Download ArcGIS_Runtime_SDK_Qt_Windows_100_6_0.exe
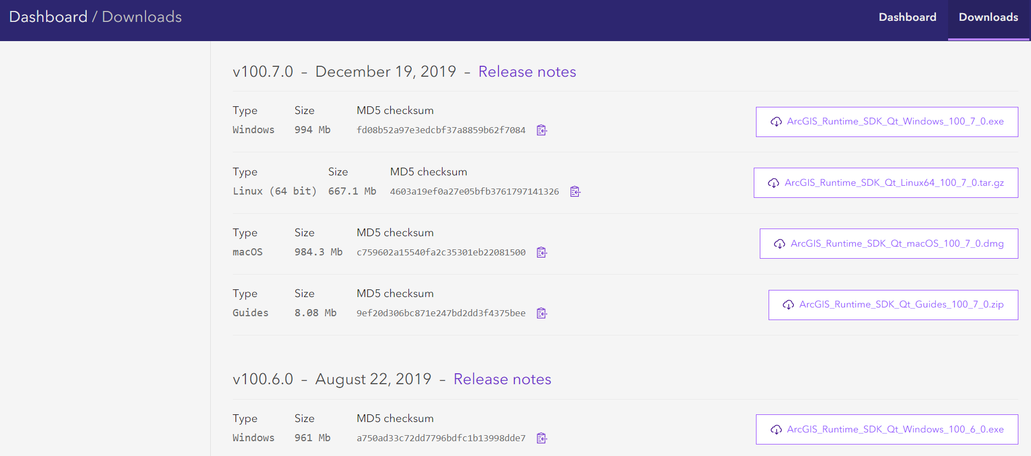 [x=887, y=429]
